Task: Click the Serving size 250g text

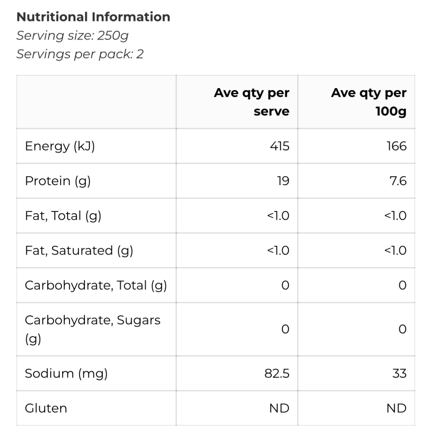Action: tap(72, 35)
